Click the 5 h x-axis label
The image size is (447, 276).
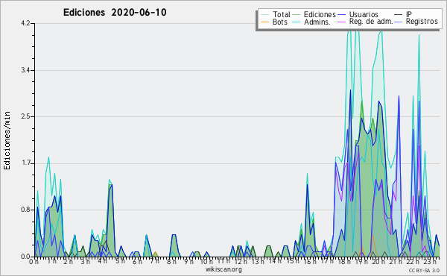click(x=120, y=261)
